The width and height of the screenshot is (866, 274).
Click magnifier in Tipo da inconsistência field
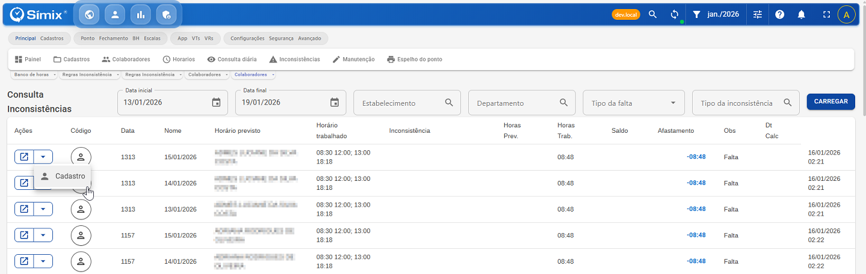788,103
